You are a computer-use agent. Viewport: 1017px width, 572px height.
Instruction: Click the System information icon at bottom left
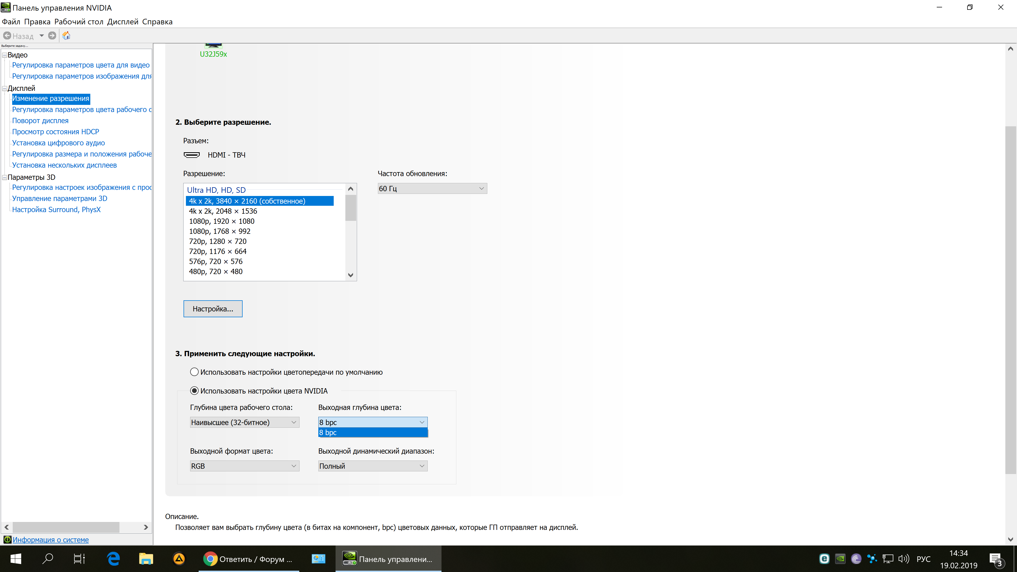(7, 540)
